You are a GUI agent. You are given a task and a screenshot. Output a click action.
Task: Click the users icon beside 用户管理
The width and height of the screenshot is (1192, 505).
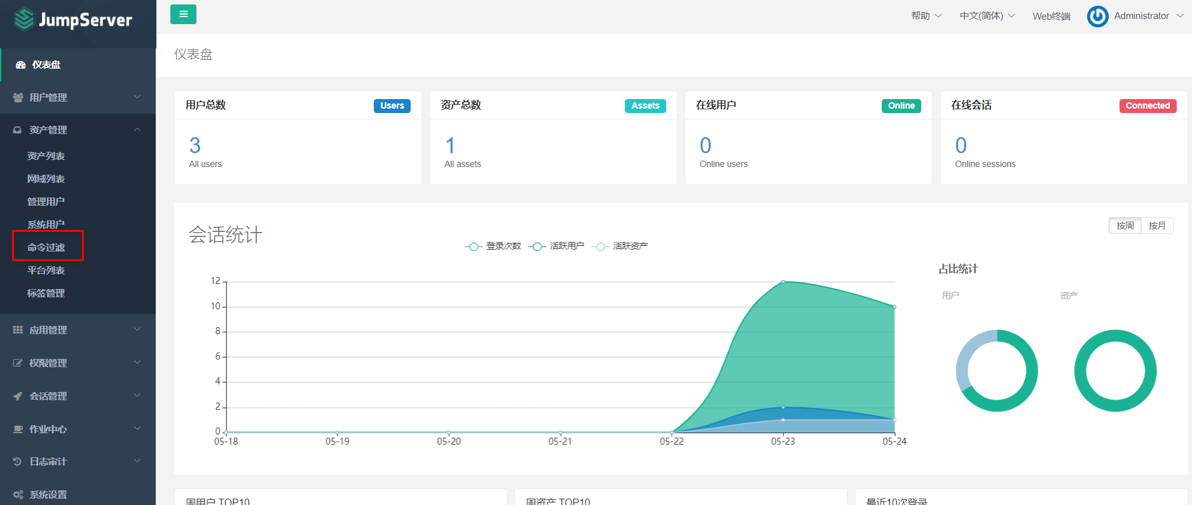pyautogui.click(x=18, y=97)
